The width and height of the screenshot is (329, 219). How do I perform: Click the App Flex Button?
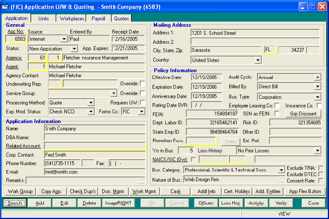305,191
